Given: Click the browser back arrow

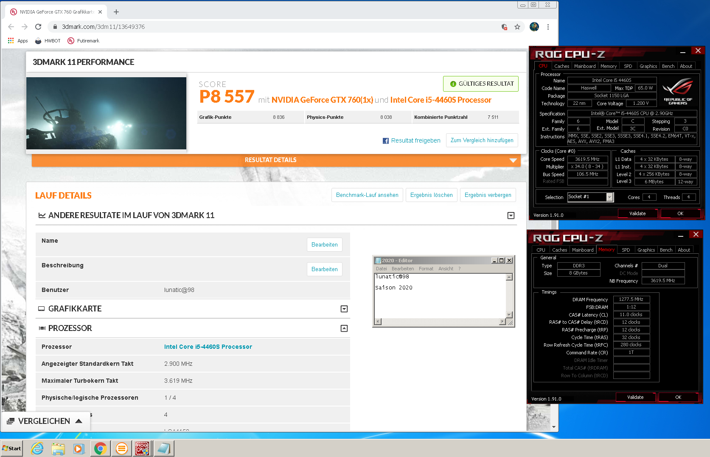Looking at the screenshot, I should click(x=11, y=27).
